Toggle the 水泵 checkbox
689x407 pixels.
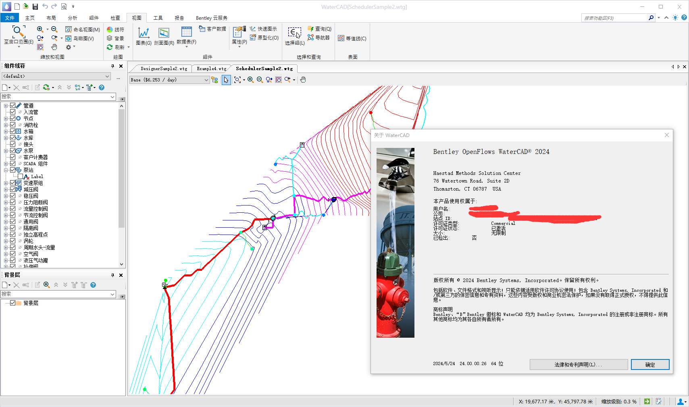(12, 151)
